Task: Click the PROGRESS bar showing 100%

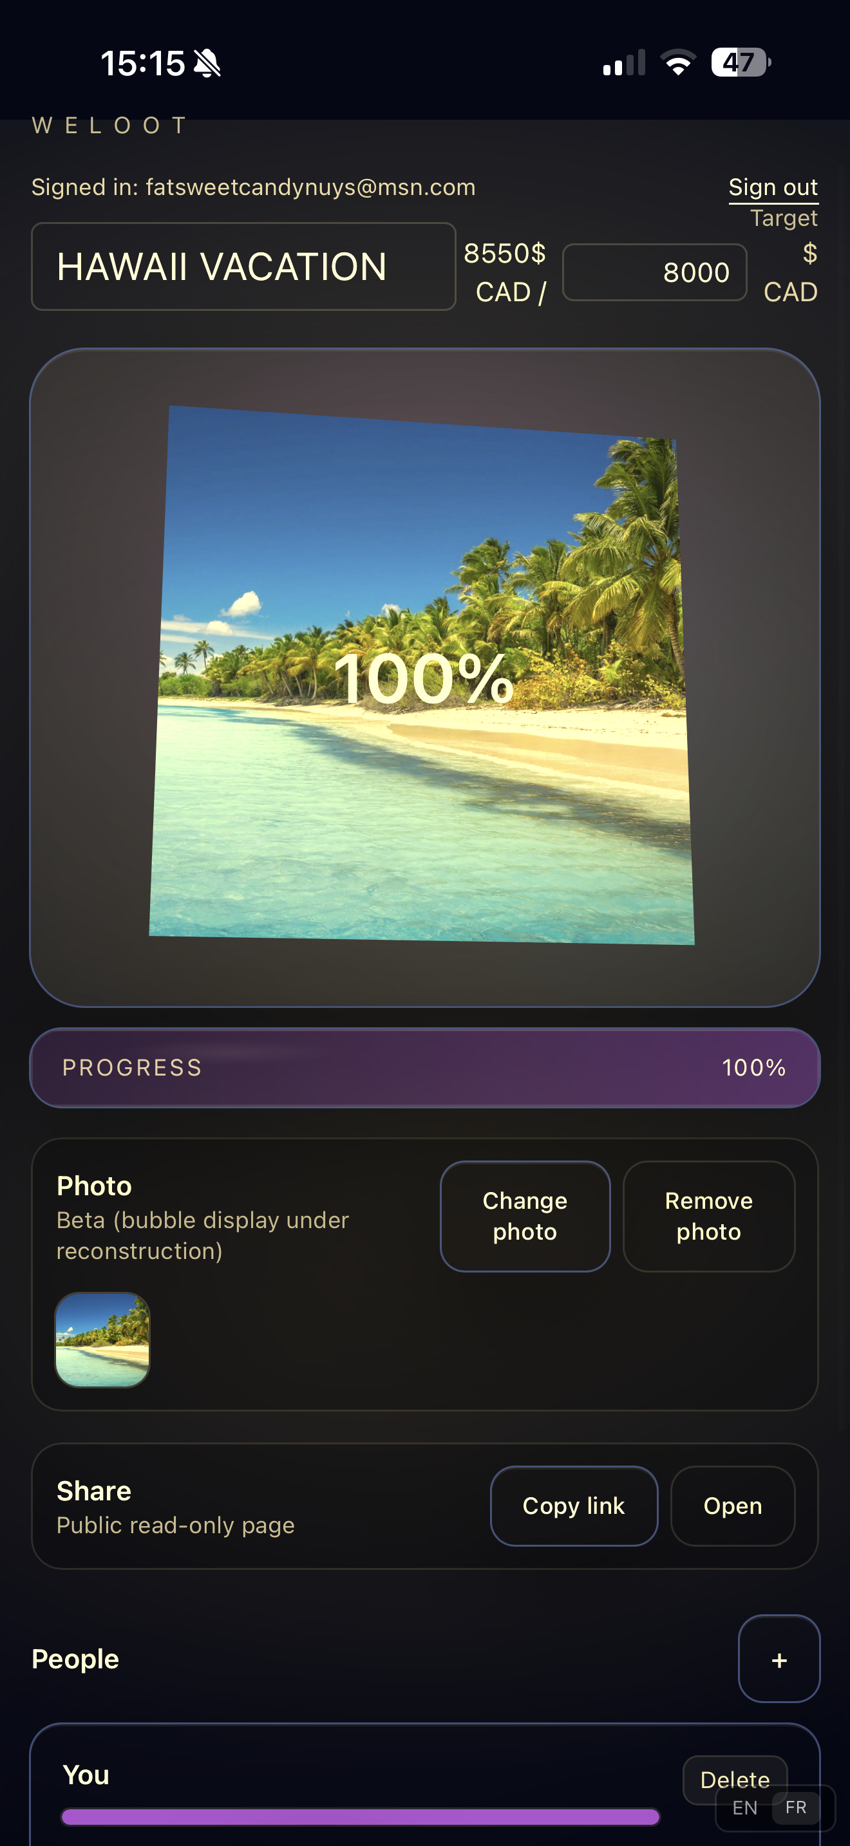Action: coord(425,1068)
